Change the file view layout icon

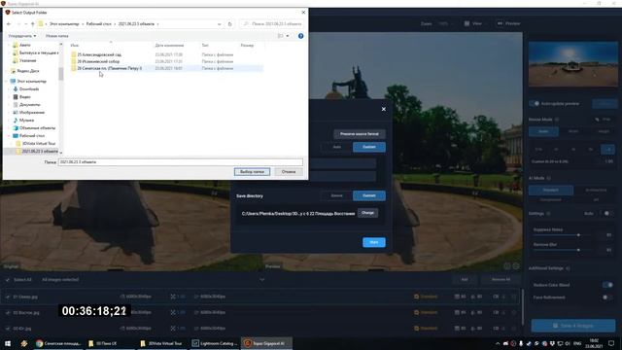pos(281,36)
